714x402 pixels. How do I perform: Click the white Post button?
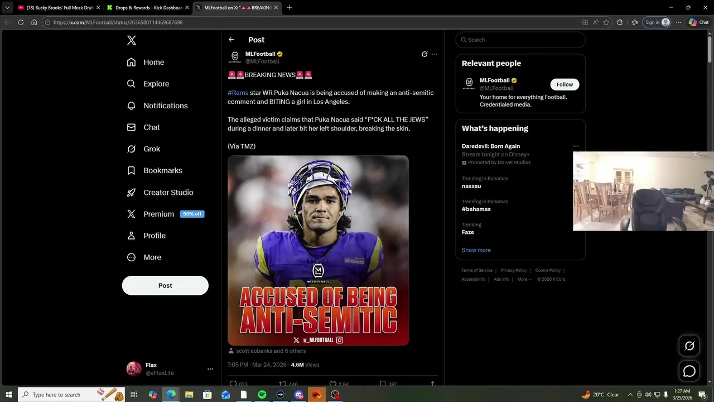165,285
